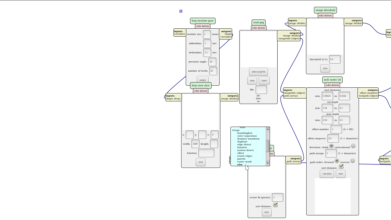Click view button beside calculate
Image resolution: width=391 pixels, height=220 pixels.
[341, 174]
